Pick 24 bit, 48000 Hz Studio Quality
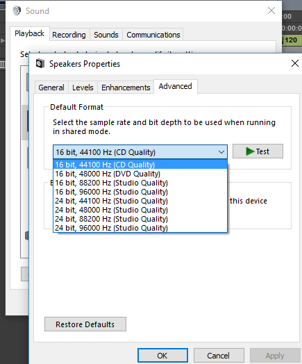The width and height of the screenshot is (302, 364). pyautogui.click(x=140, y=210)
